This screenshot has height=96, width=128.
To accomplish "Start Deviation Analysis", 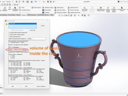I will coord(48,8).
